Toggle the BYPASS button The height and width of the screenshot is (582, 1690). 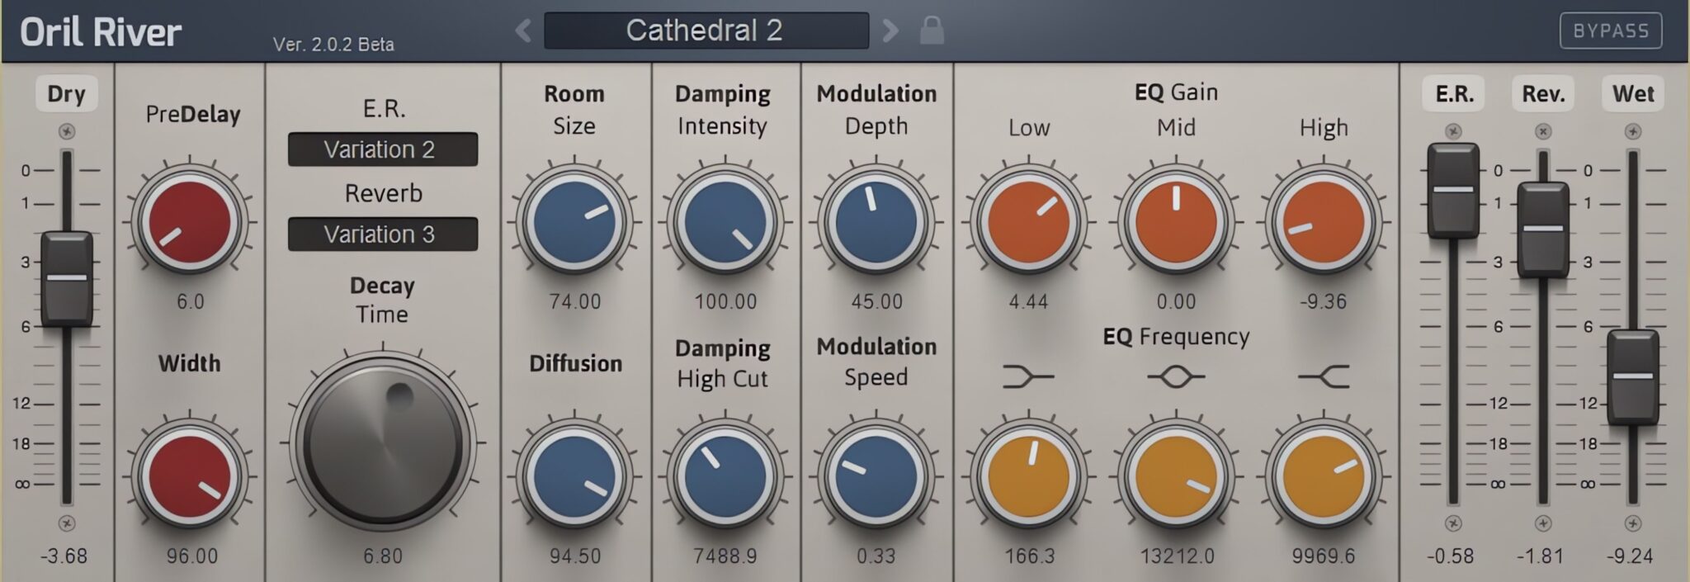click(x=1610, y=31)
